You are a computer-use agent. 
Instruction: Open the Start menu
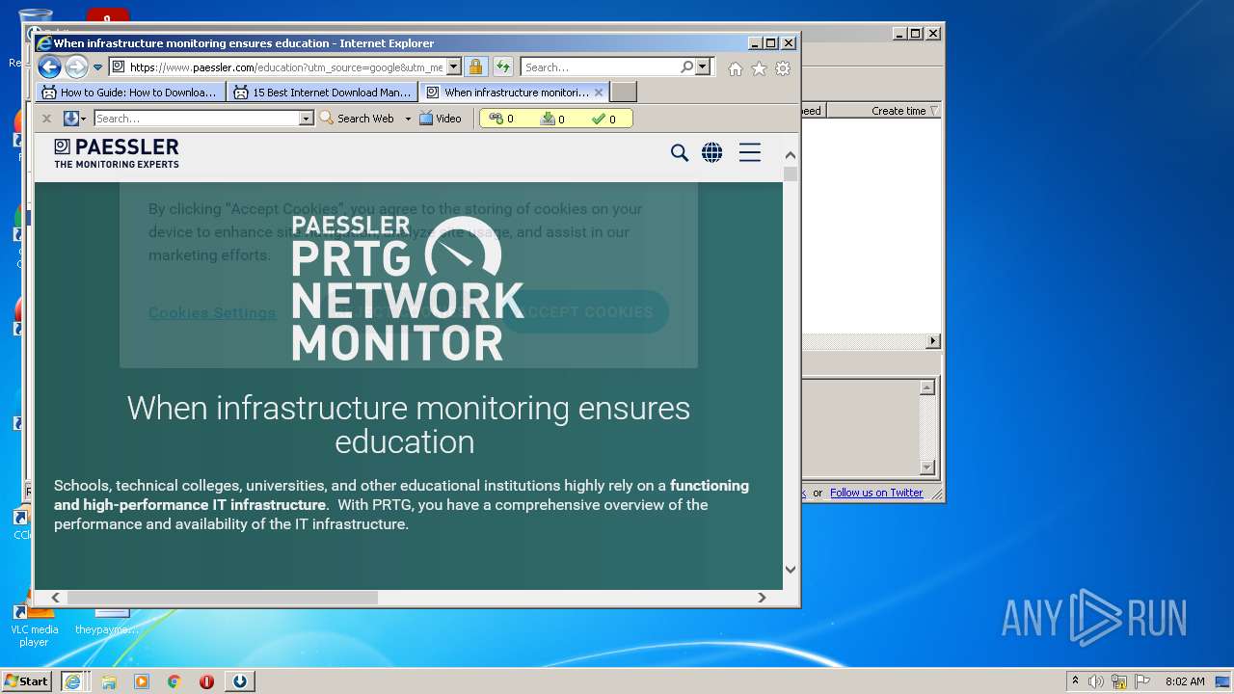(x=27, y=681)
